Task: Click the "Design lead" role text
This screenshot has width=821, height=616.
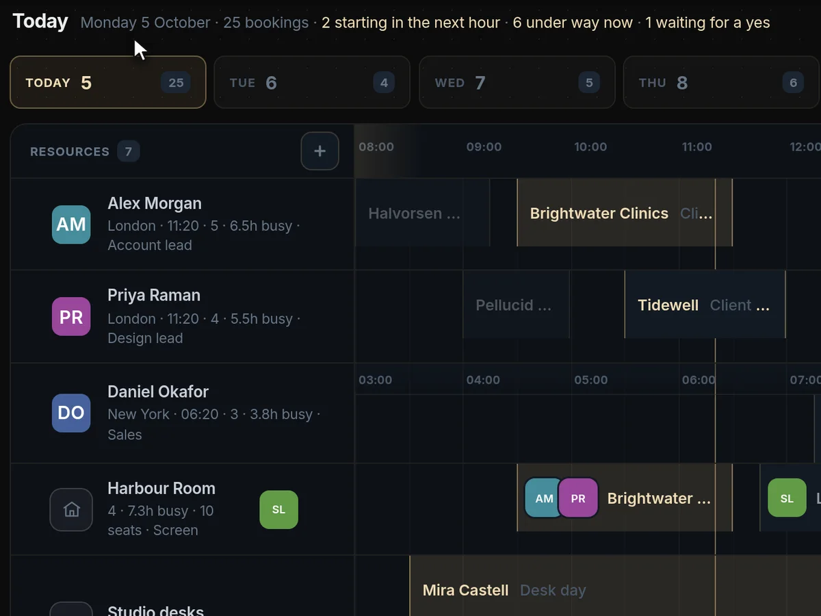Action: coord(145,338)
